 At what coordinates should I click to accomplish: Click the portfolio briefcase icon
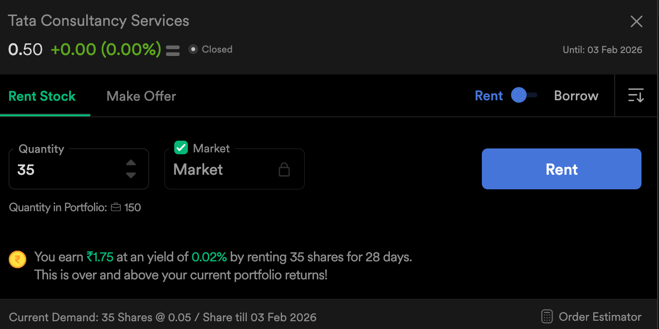click(116, 208)
